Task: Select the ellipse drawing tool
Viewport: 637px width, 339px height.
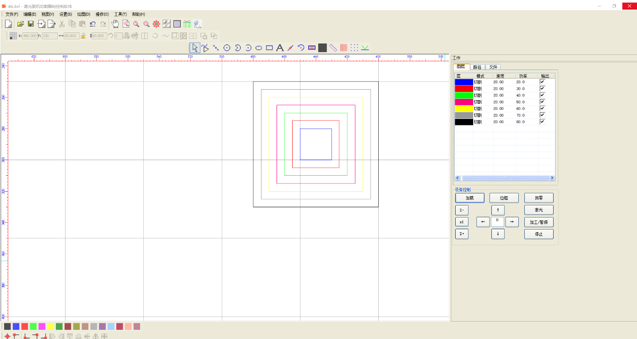Action: tap(259, 48)
